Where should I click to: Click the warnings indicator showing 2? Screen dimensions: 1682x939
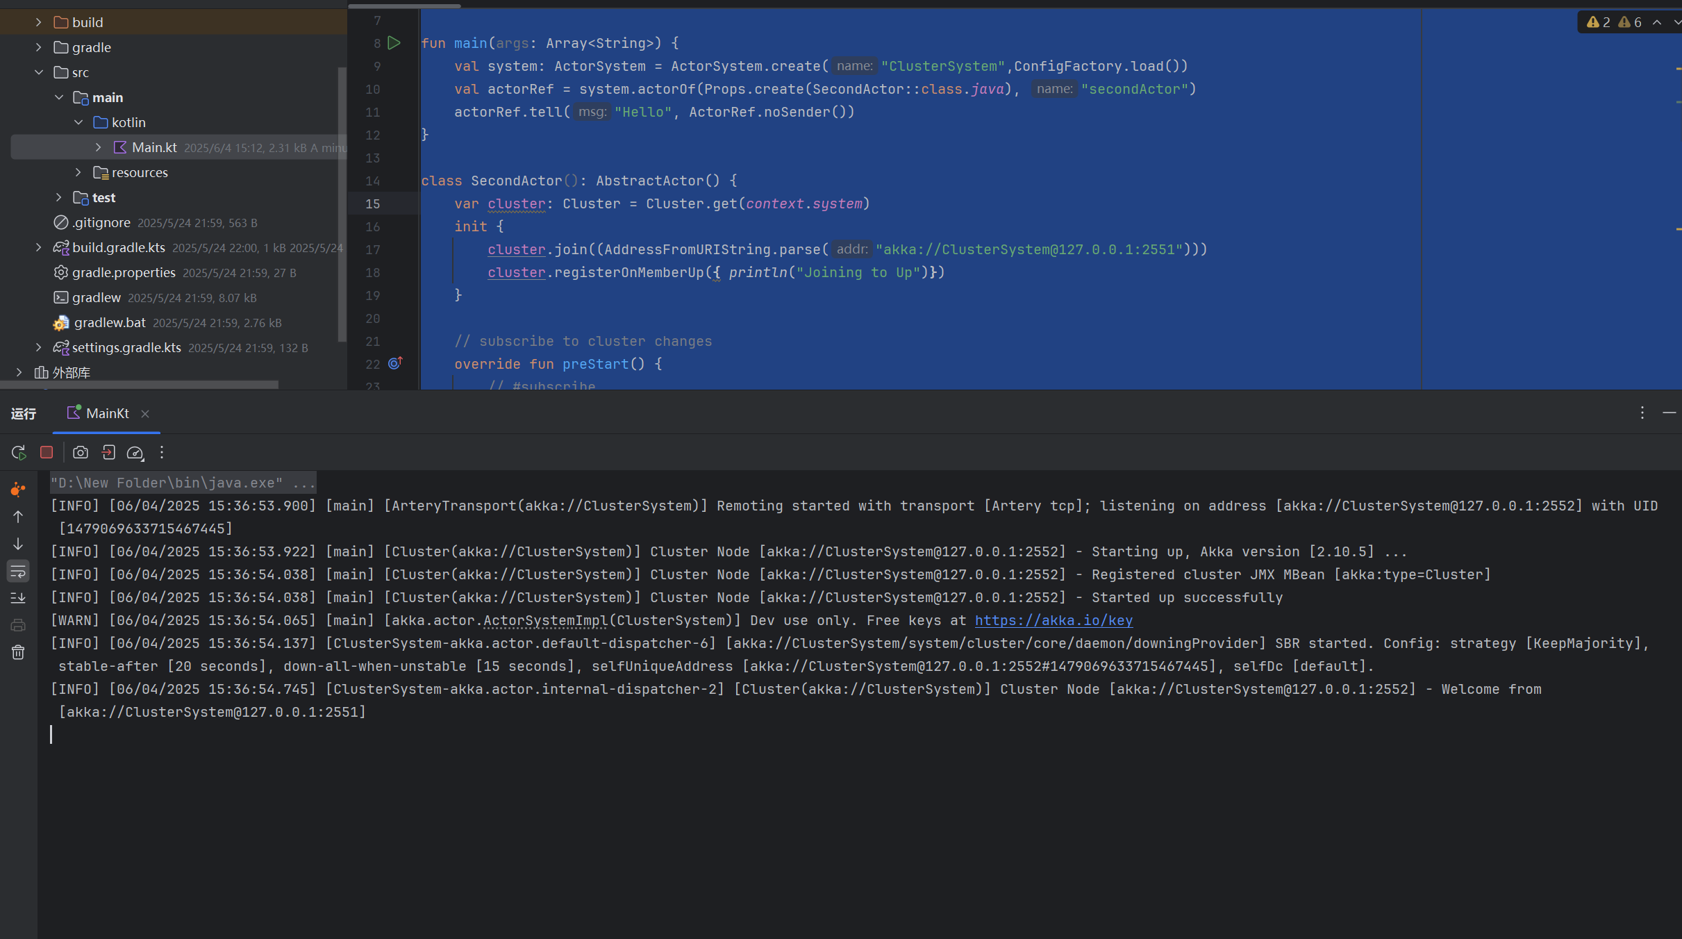[1599, 22]
